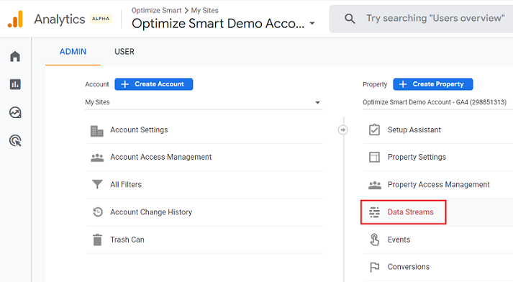
Task: Open Explore icon in left sidebar
Action: [15, 112]
